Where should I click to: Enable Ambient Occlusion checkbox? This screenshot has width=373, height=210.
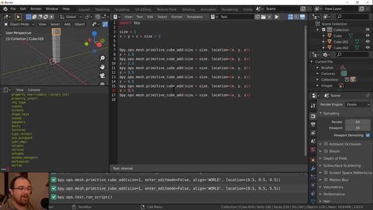click(x=326, y=144)
